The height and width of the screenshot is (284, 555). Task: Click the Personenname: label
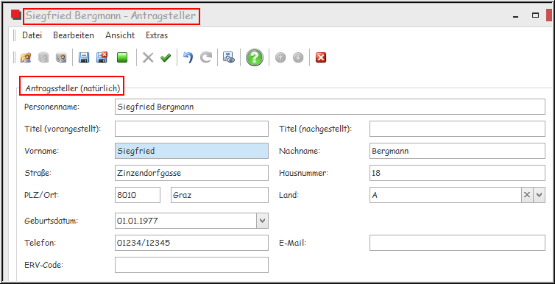[52, 107]
